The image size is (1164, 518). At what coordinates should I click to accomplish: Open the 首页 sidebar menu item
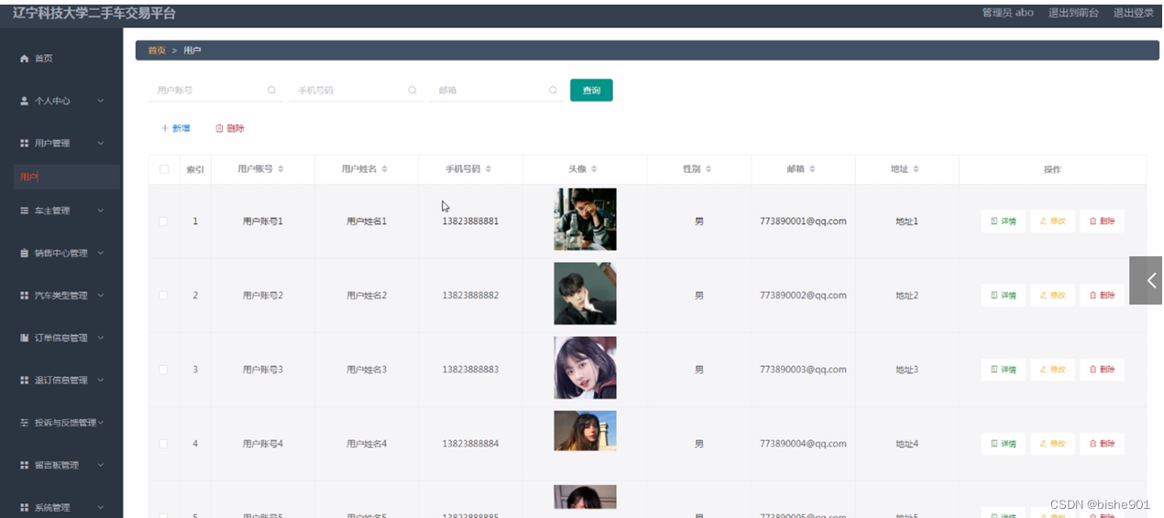[x=61, y=59]
